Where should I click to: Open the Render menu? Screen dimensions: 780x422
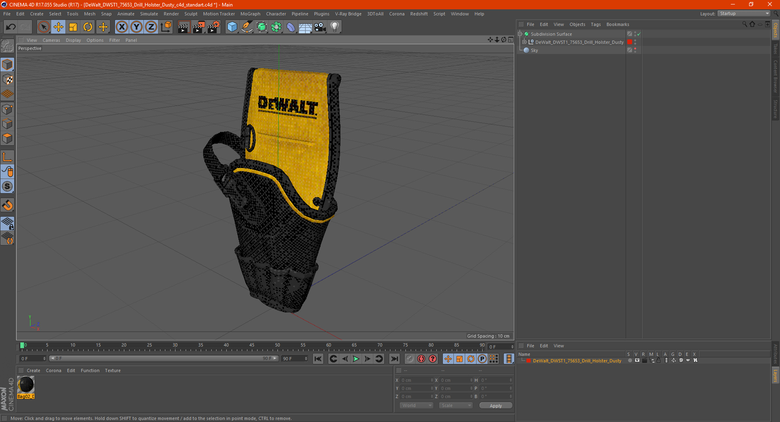click(x=171, y=14)
